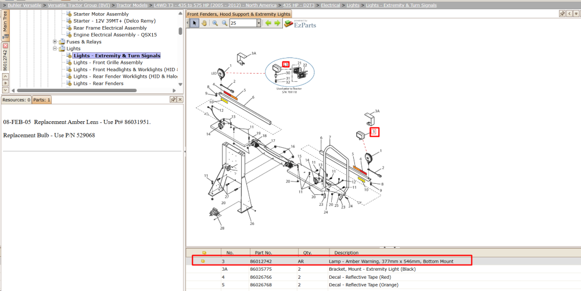Select the Front Fenders, Hood Support tab
Viewport: 581px width, 291px height.
239,14
